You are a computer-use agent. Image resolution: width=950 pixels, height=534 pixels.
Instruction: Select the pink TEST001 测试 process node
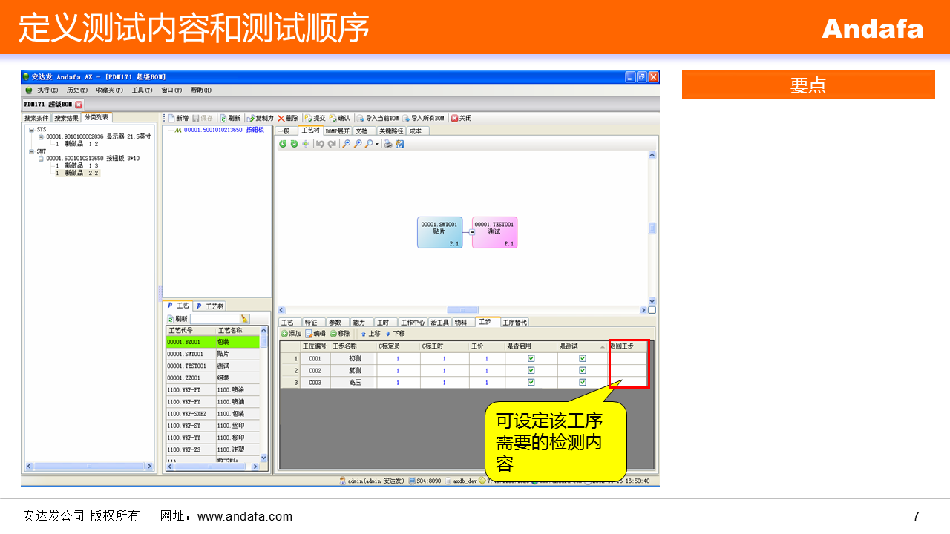pos(494,232)
